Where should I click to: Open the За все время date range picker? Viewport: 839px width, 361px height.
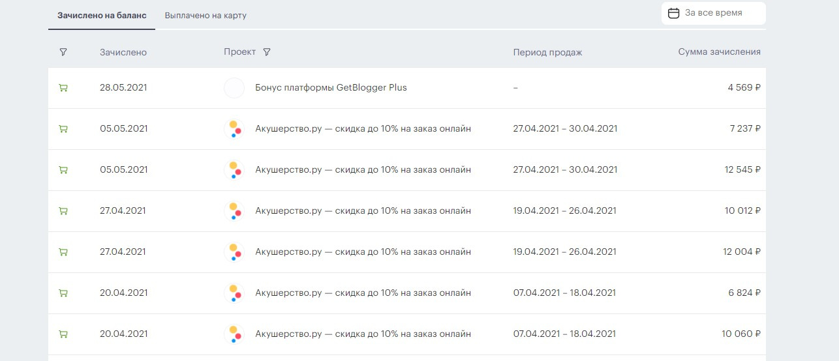click(714, 13)
